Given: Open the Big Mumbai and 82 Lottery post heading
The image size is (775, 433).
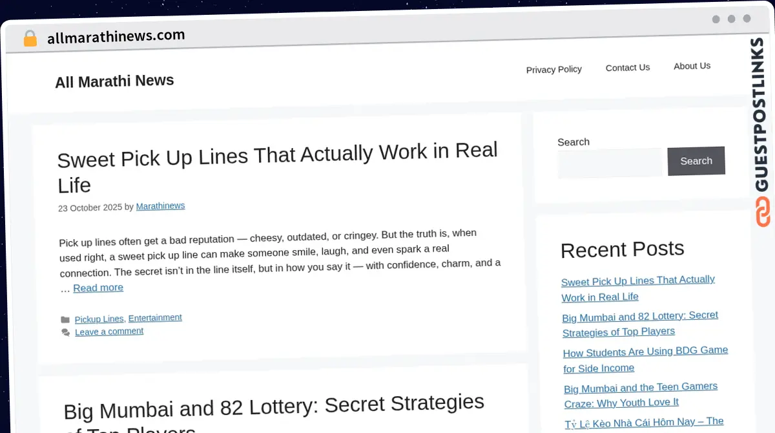Looking at the screenshot, I should [274, 414].
